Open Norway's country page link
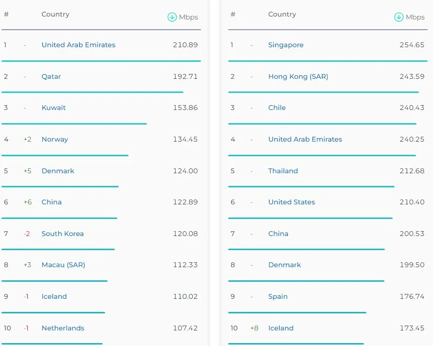Viewport: 433px width, 346px height. pyautogui.click(x=54, y=139)
